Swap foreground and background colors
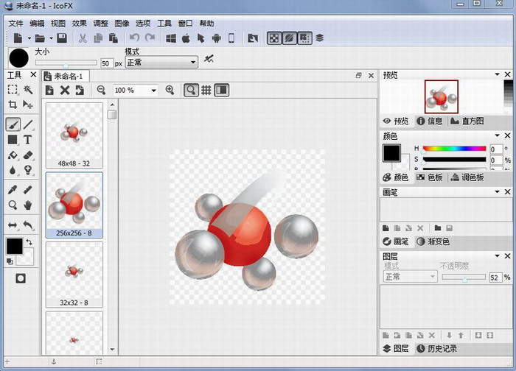The height and width of the screenshot is (371, 516). point(29,242)
